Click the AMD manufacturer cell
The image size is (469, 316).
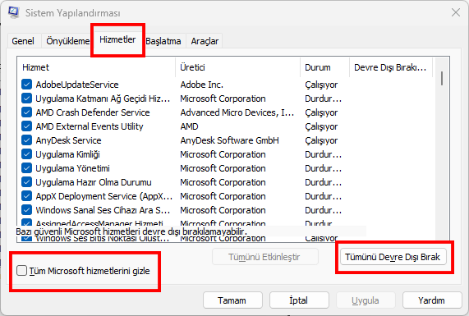click(x=189, y=126)
